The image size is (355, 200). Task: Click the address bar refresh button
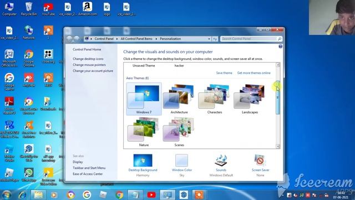(215, 39)
